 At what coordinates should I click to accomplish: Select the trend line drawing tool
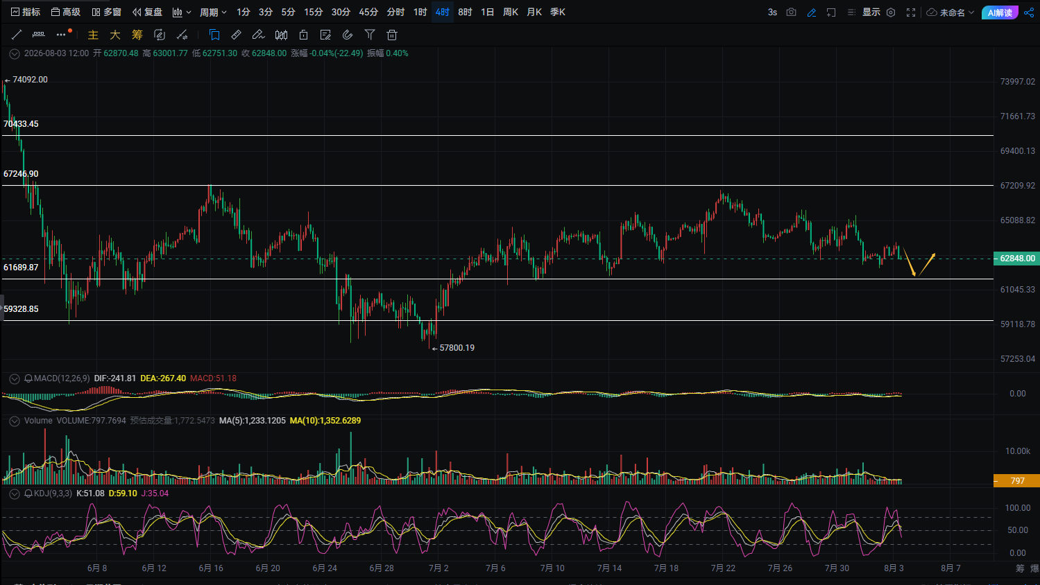pos(17,35)
